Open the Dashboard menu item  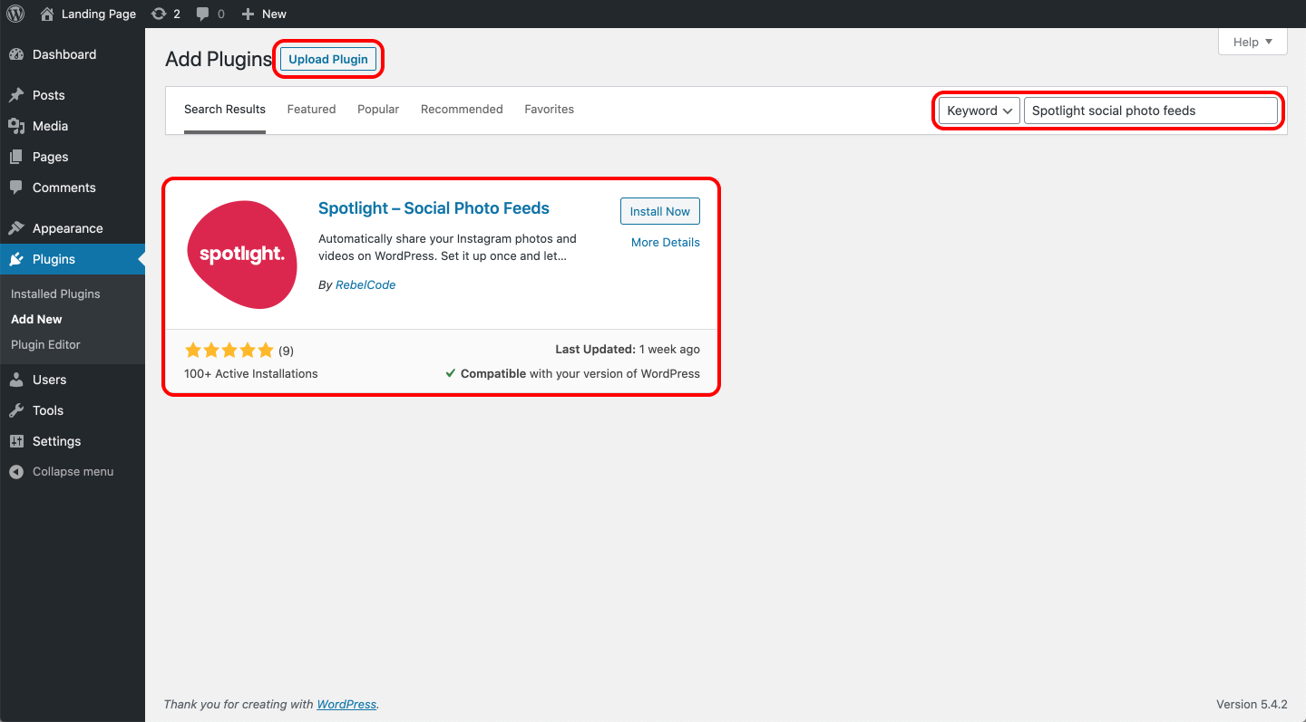click(x=73, y=54)
